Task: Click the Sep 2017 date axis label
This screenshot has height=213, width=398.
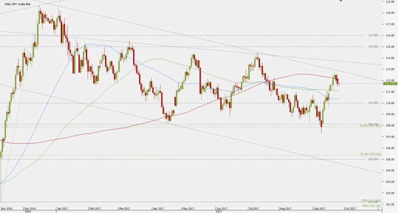Action: coord(320,208)
